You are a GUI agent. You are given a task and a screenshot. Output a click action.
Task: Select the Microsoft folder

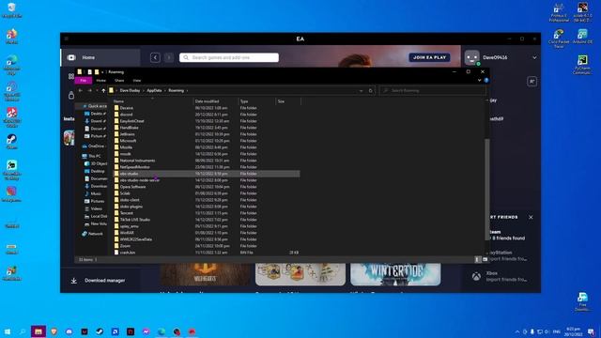128,141
